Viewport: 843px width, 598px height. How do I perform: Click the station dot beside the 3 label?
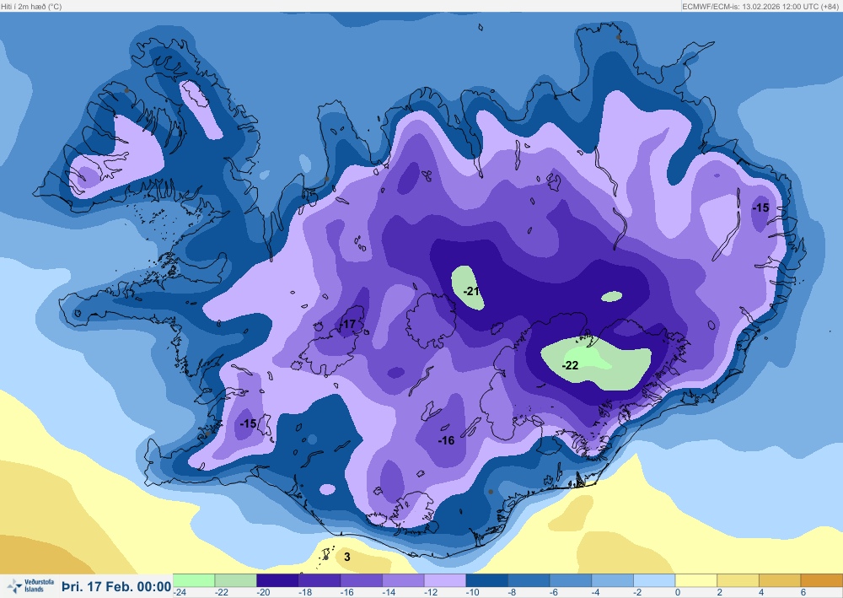(325, 558)
